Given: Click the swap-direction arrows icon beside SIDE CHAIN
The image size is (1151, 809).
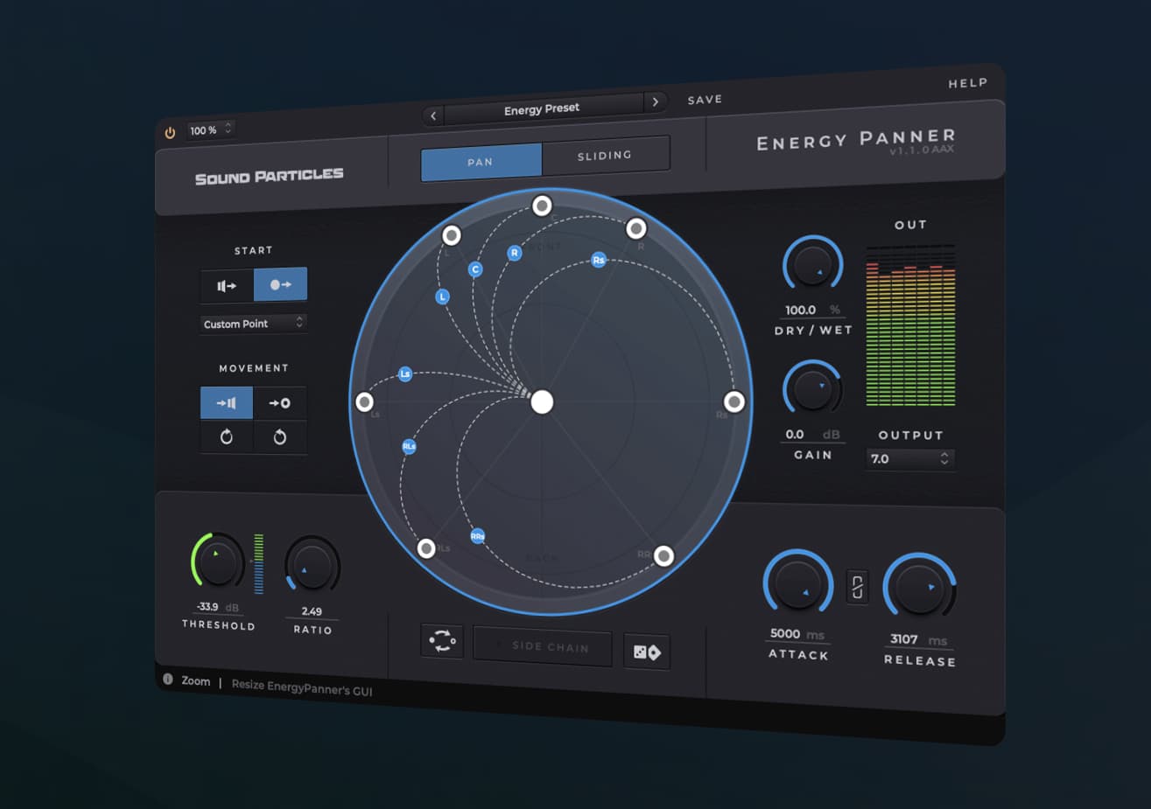Looking at the screenshot, I should pos(442,640).
